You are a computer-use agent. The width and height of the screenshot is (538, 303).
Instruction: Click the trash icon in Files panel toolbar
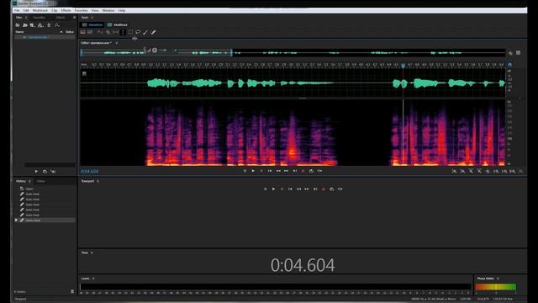tap(49, 25)
